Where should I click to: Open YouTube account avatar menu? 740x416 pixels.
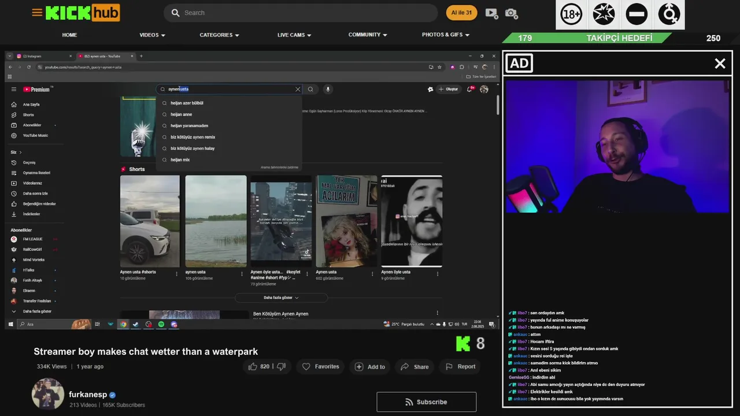(484, 89)
